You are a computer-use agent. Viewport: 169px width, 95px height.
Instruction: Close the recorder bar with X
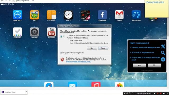point(167,93)
